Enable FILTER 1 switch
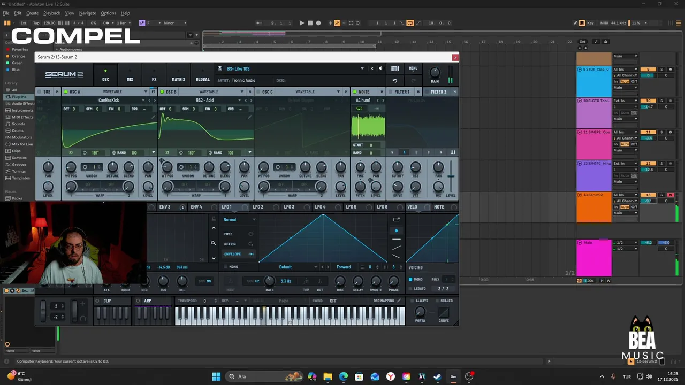The image size is (685, 385). pyautogui.click(x=390, y=92)
